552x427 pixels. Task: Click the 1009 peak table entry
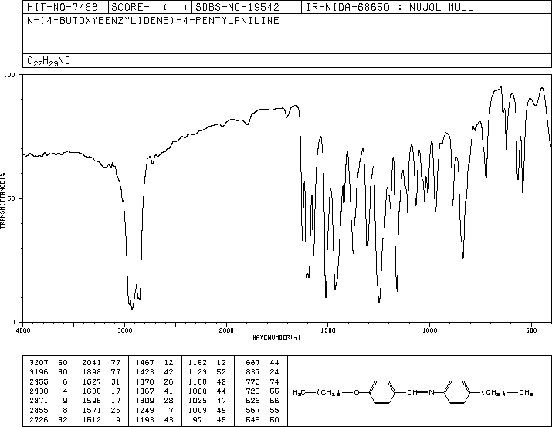198,410
